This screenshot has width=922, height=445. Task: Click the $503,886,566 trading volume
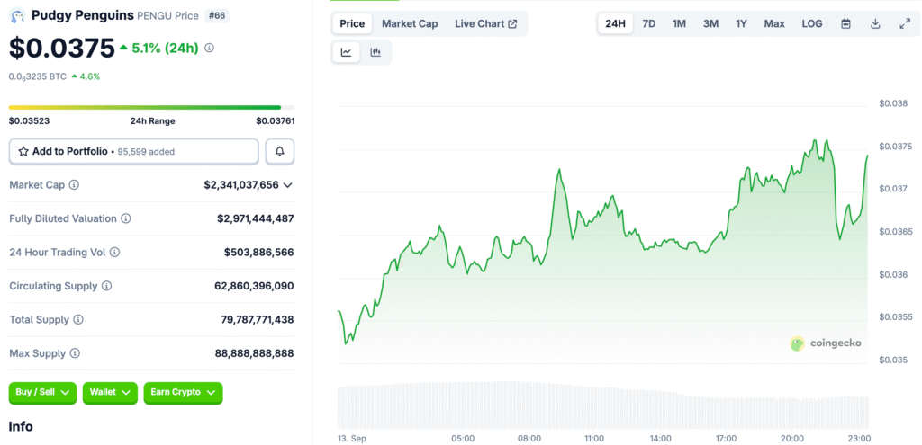pos(258,253)
